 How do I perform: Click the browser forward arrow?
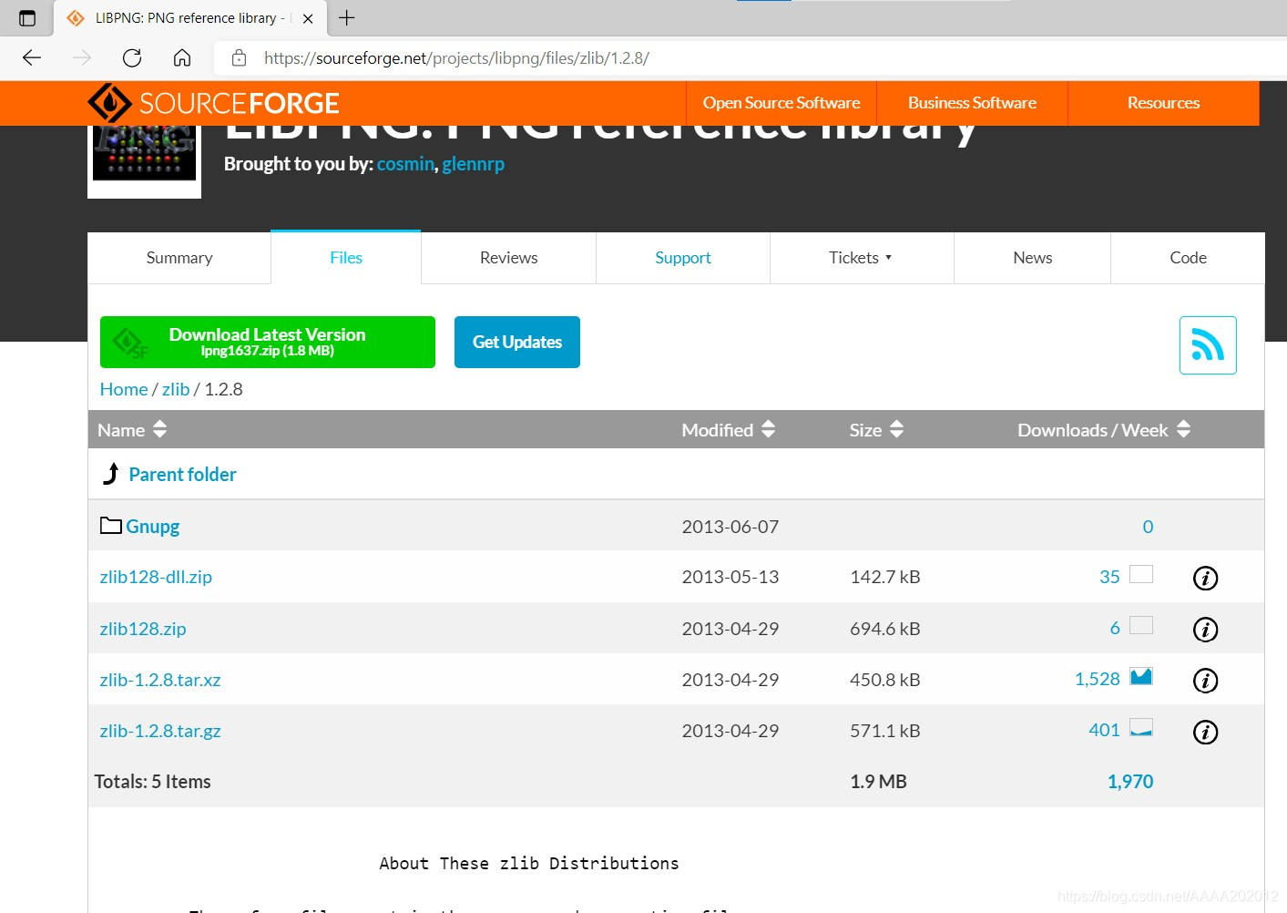[x=82, y=58]
